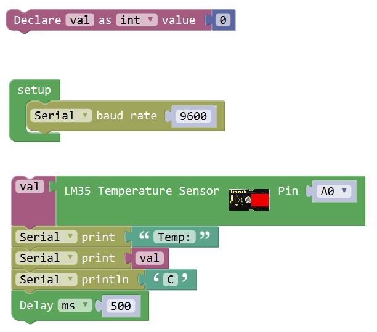
Task: Open Serial dropdown in Temp: print block
Action: click(46, 237)
